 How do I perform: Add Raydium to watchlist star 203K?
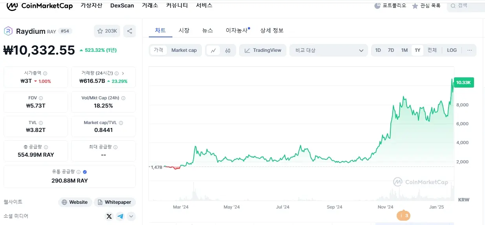pyautogui.click(x=107, y=31)
